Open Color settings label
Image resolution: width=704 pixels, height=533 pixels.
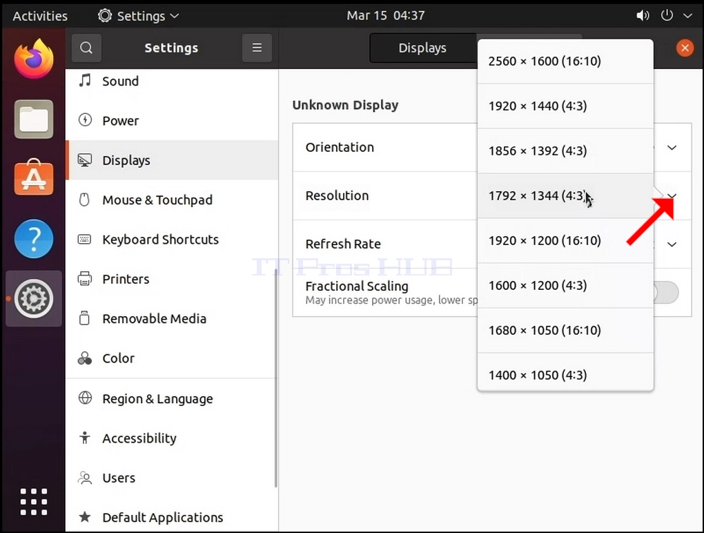[118, 358]
